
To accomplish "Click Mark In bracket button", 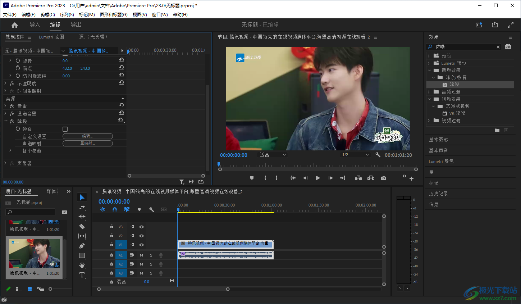I will pyautogui.click(x=265, y=178).
